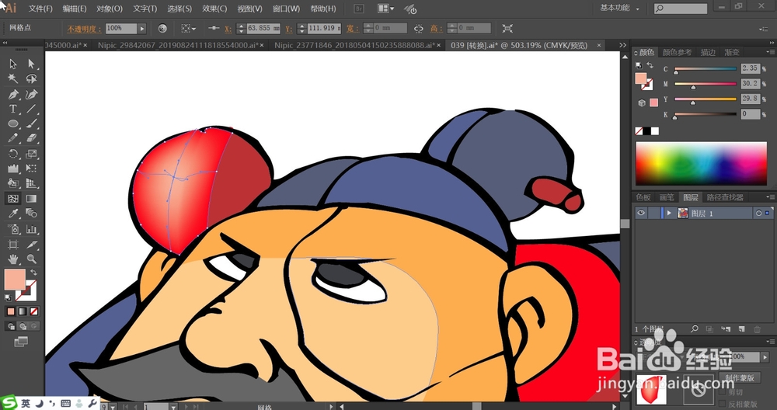Viewport: 777px width, 410px height.
Task: Select the Paintbrush tool
Action: (31, 123)
